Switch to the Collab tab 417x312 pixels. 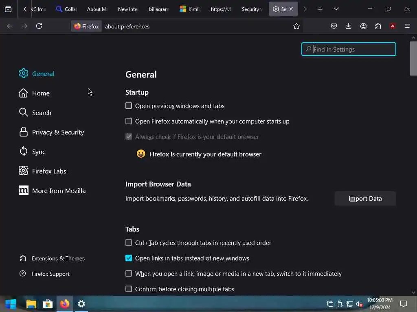pyautogui.click(x=67, y=9)
